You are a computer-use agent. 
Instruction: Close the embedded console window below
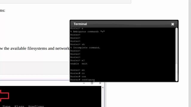(100, 83)
